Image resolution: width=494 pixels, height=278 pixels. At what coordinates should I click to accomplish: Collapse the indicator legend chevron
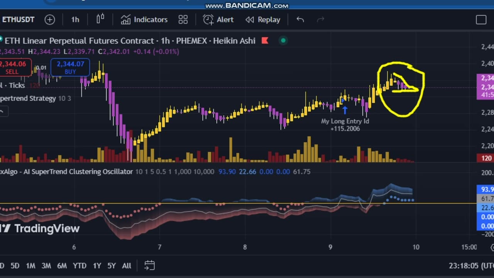click(2, 112)
